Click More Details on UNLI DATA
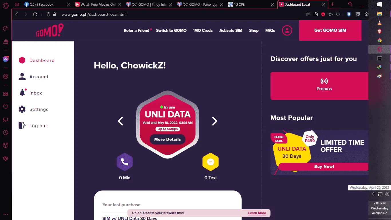391x220 pixels. pyautogui.click(x=167, y=140)
